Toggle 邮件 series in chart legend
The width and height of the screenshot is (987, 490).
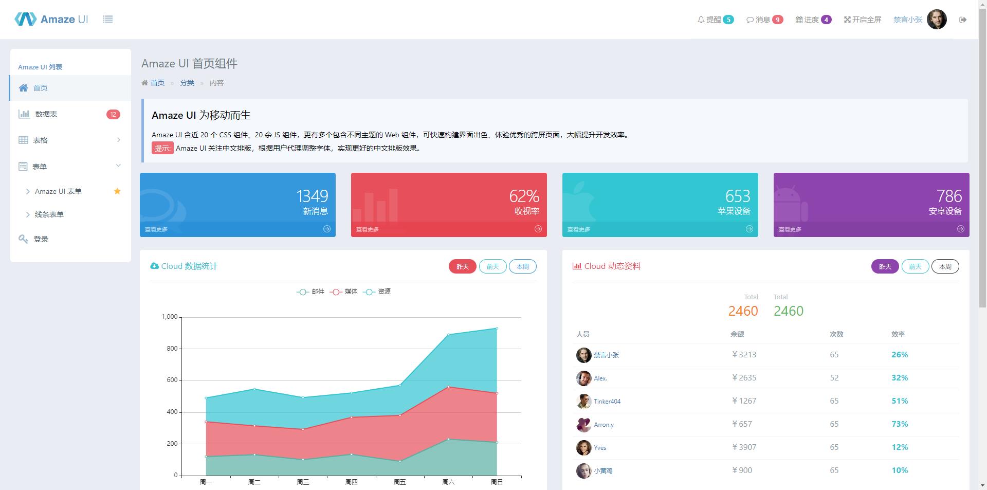point(310,292)
